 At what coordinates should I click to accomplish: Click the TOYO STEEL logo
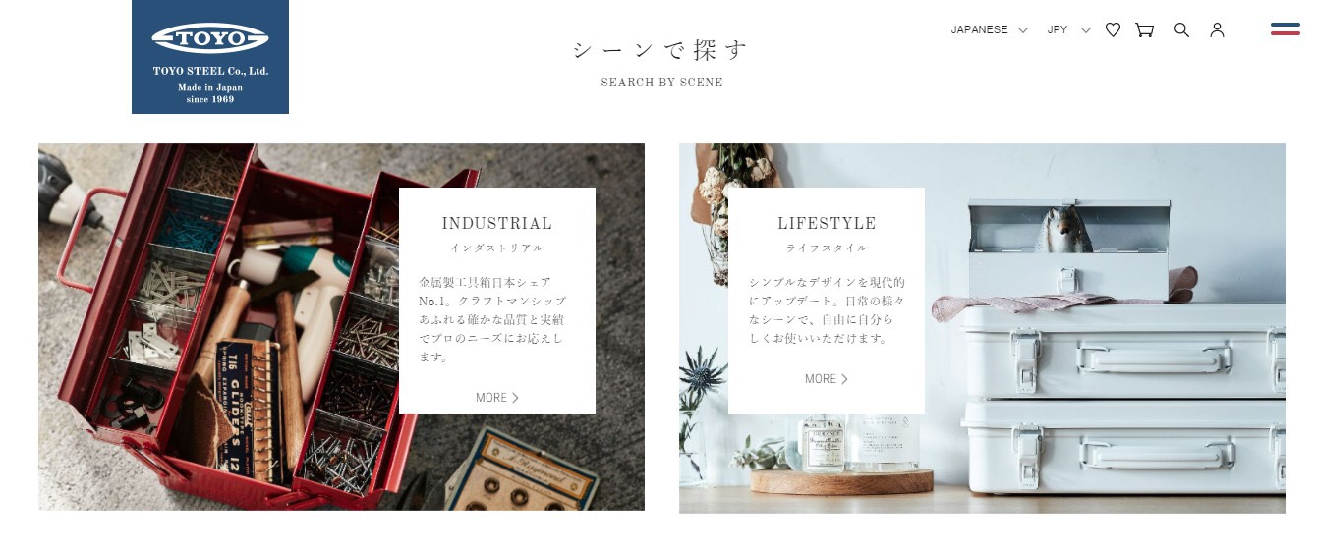click(x=210, y=57)
